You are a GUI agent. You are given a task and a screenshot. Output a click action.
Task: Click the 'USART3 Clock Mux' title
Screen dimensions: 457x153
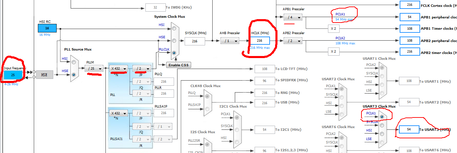pyautogui.click(x=379, y=107)
